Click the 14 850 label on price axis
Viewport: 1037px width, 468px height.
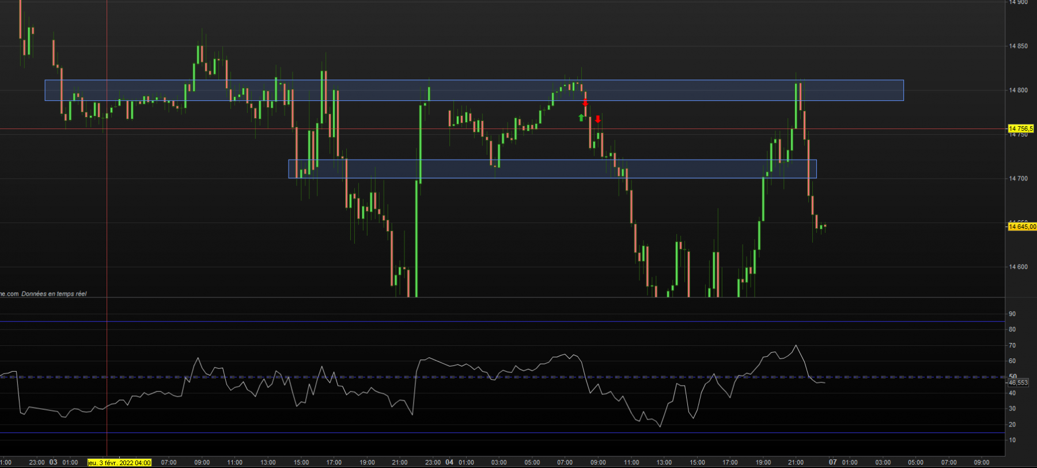(x=1018, y=46)
